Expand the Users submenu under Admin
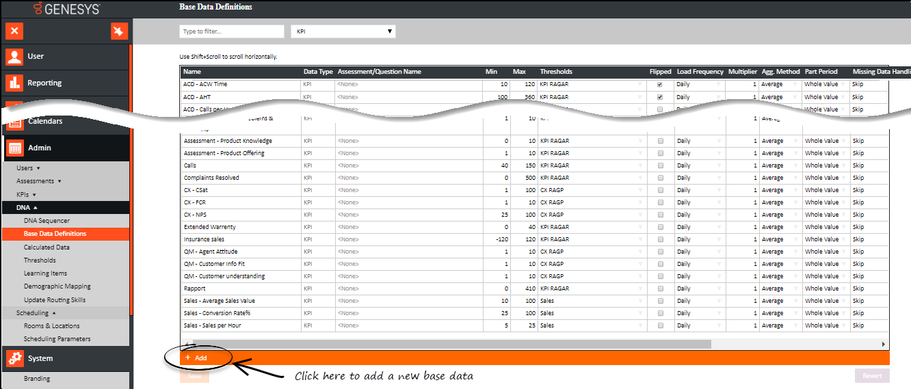911x389 pixels. pos(28,167)
